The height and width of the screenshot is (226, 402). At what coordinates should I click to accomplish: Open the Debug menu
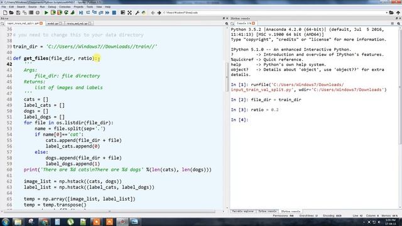pyautogui.click(x=52, y=7)
